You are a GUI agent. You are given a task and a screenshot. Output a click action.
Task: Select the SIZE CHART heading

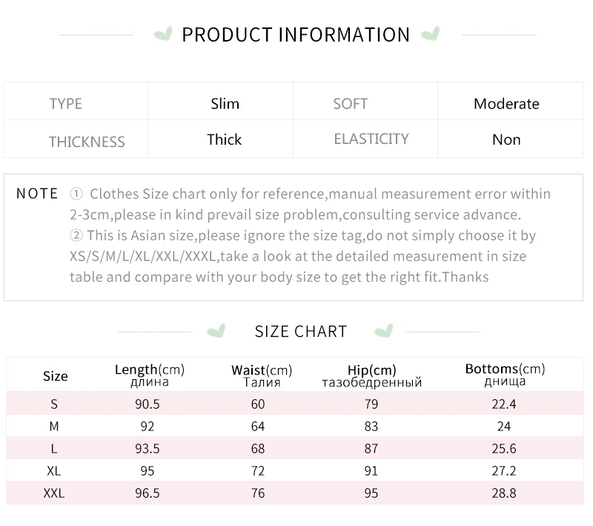pyautogui.click(x=301, y=332)
